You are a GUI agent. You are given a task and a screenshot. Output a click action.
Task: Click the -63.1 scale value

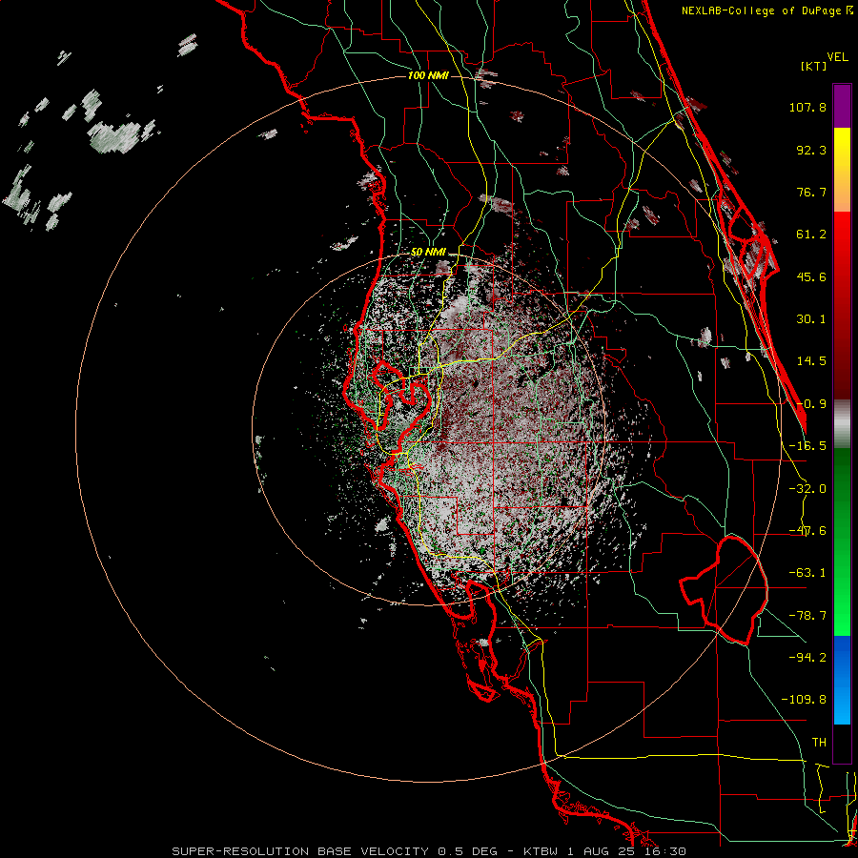807,573
